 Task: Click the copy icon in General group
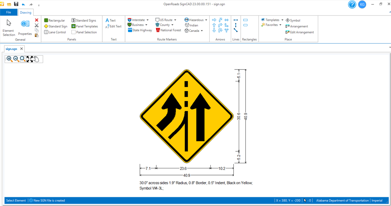coord(37,30)
